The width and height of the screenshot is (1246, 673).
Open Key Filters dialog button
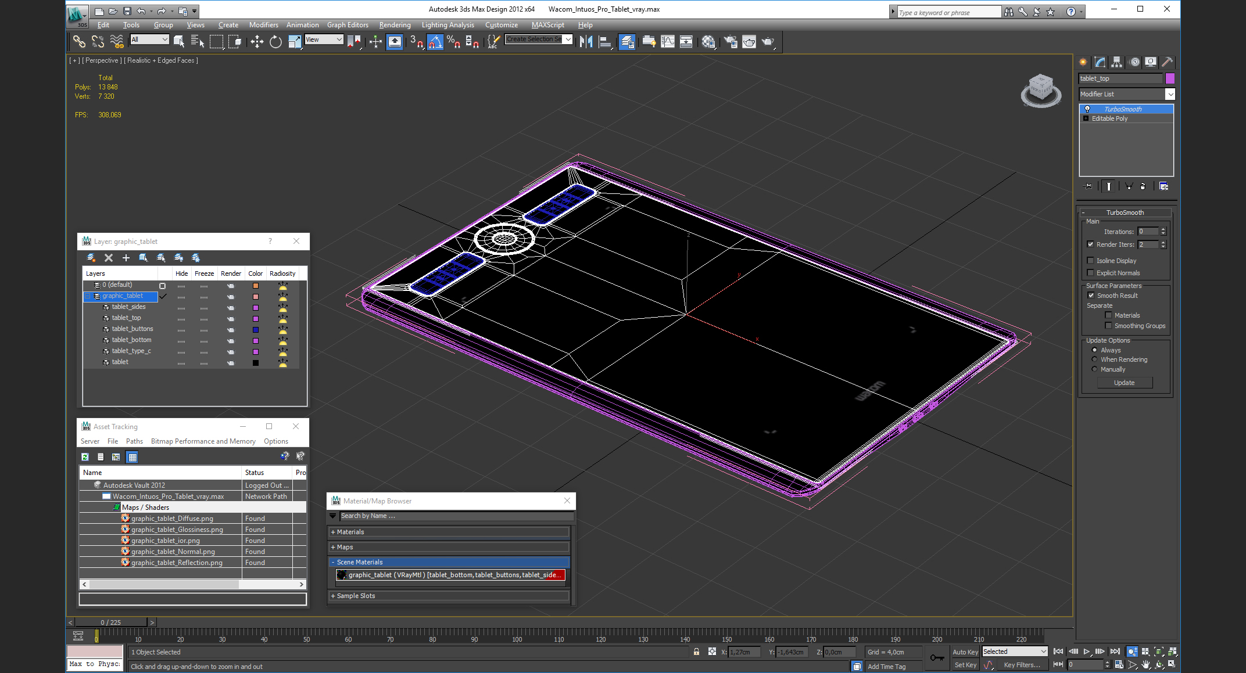click(1022, 665)
